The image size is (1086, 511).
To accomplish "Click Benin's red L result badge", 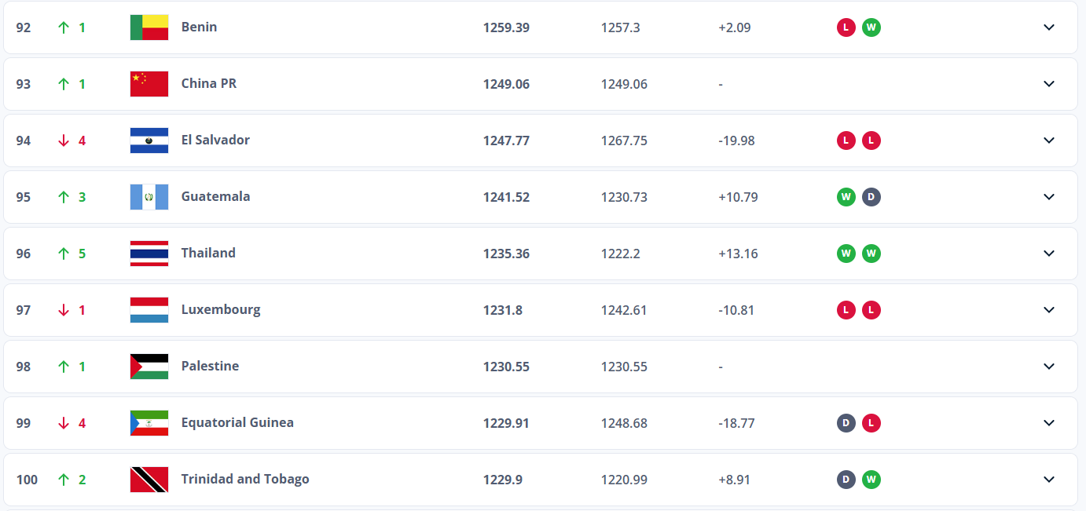I will tap(846, 27).
